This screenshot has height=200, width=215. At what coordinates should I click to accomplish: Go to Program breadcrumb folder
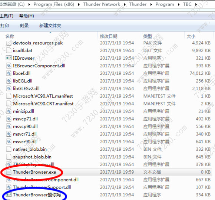click(165, 4)
